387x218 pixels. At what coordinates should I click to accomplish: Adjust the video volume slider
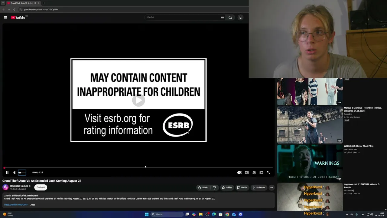click(22, 173)
